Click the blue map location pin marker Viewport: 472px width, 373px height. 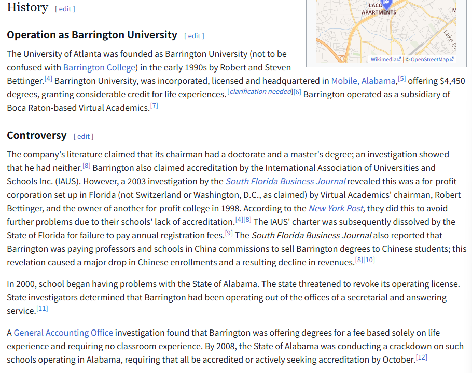coord(385,4)
